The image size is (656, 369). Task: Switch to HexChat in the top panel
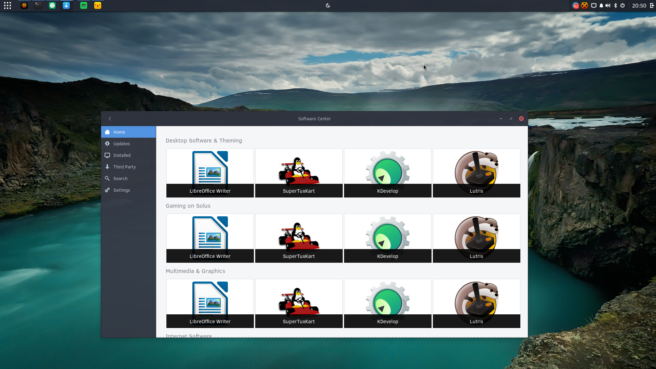point(24,5)
